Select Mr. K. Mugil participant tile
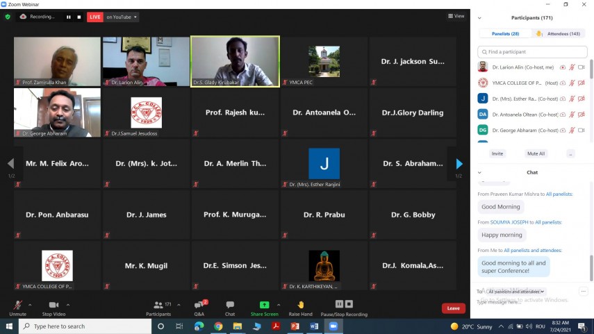The height and width of the screenshot is (334, 594). point(146,265)
